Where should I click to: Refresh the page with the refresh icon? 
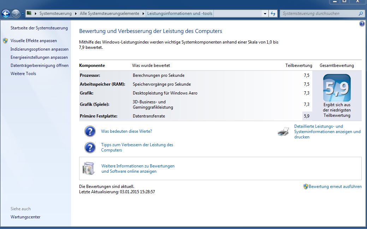click(273, 13)
